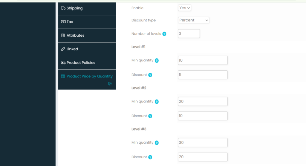
Task: Focus the Level #1 Min quantity field
Action: coord(203,60)
